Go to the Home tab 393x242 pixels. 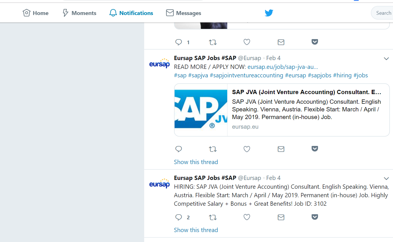pos(36,13)
